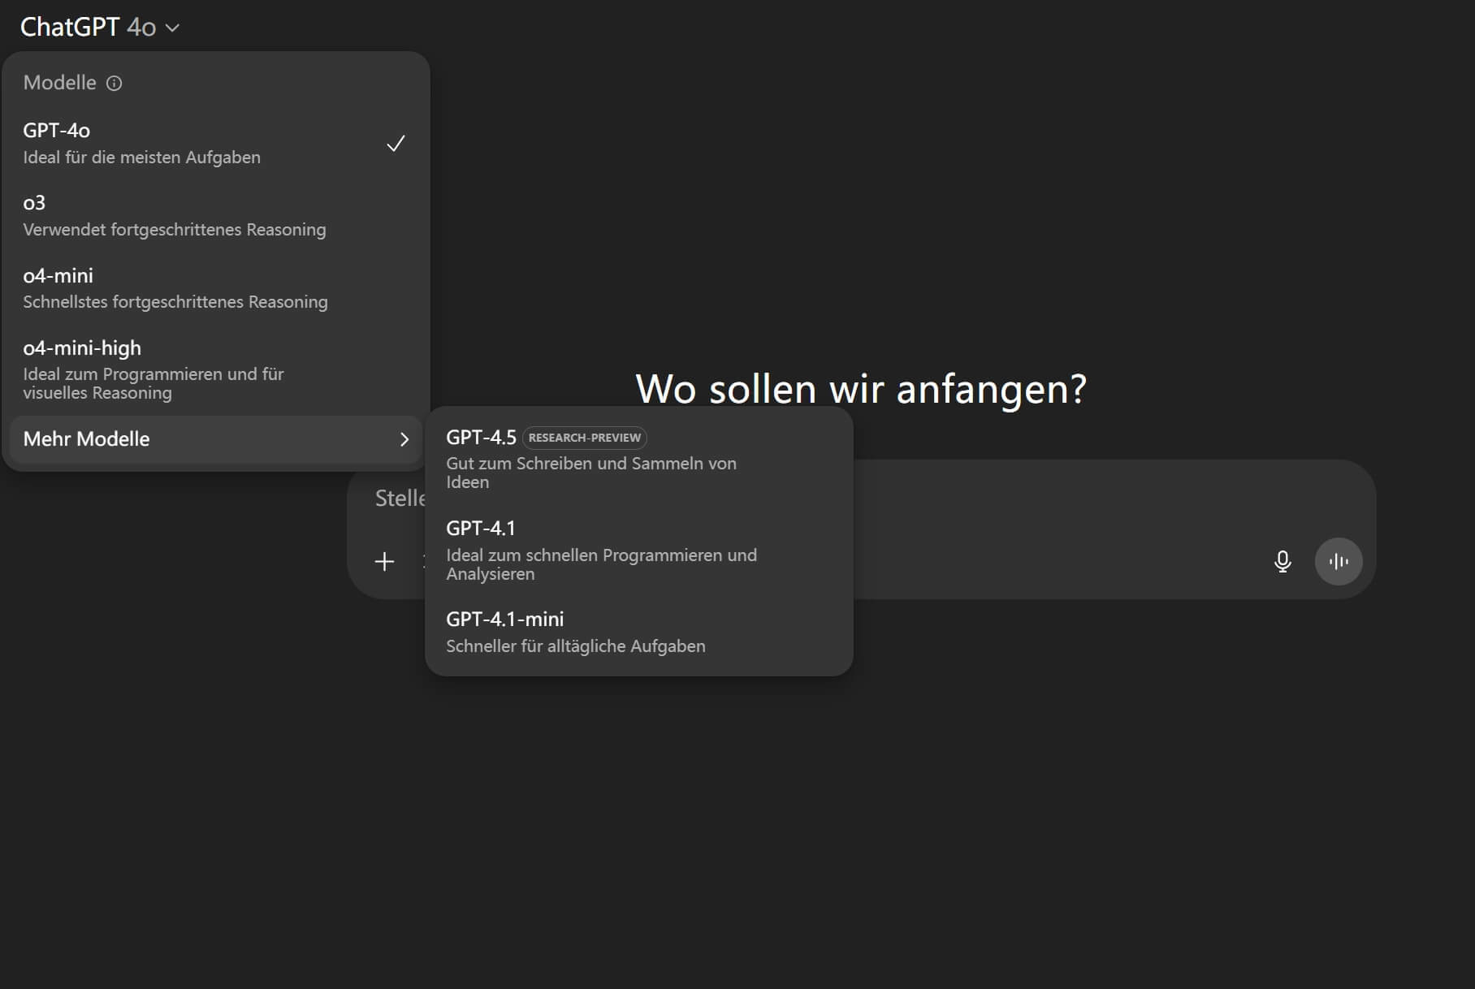Choose the GPT-4.1 model

pos(638,550)
